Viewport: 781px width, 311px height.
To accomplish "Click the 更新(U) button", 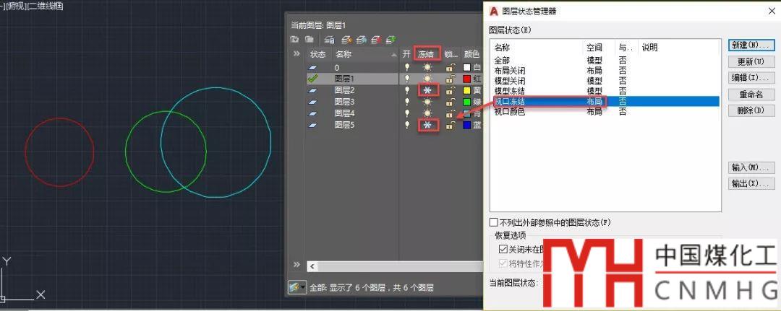I will point(751,61).
